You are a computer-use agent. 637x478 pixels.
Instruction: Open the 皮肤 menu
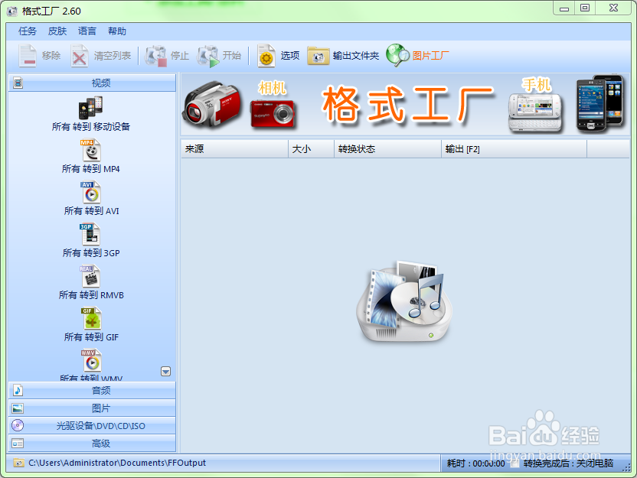click(x=57, y=31)
